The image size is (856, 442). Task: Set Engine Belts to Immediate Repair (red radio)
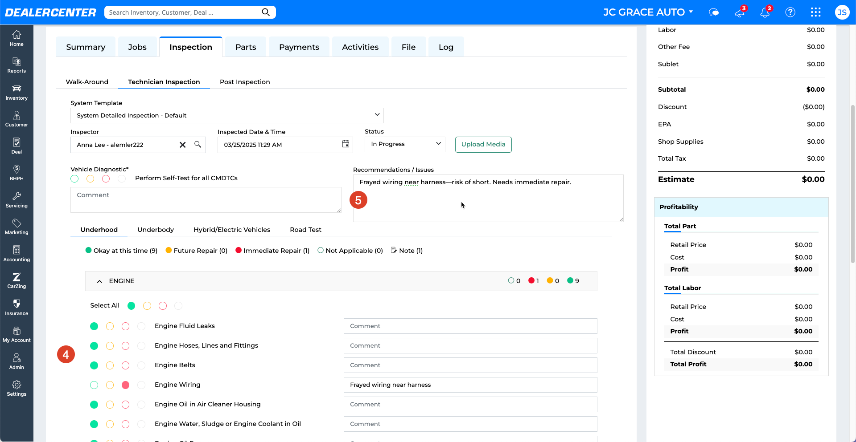pyautogui.click(x=126, y=365)
